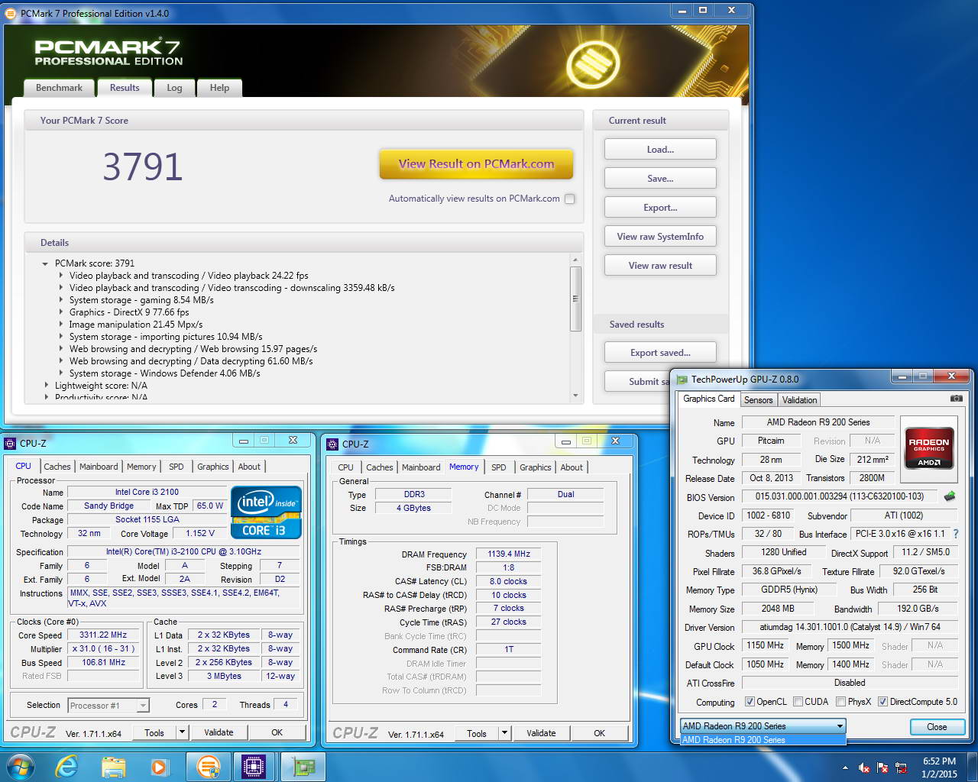
Task: Click the Export saved... button
Action: coord(660,353)
